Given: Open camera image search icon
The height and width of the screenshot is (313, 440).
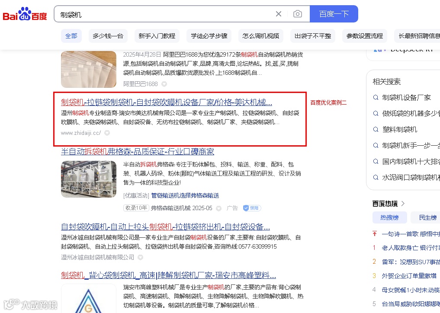Looking at the screenshot, I should [298, 14].
